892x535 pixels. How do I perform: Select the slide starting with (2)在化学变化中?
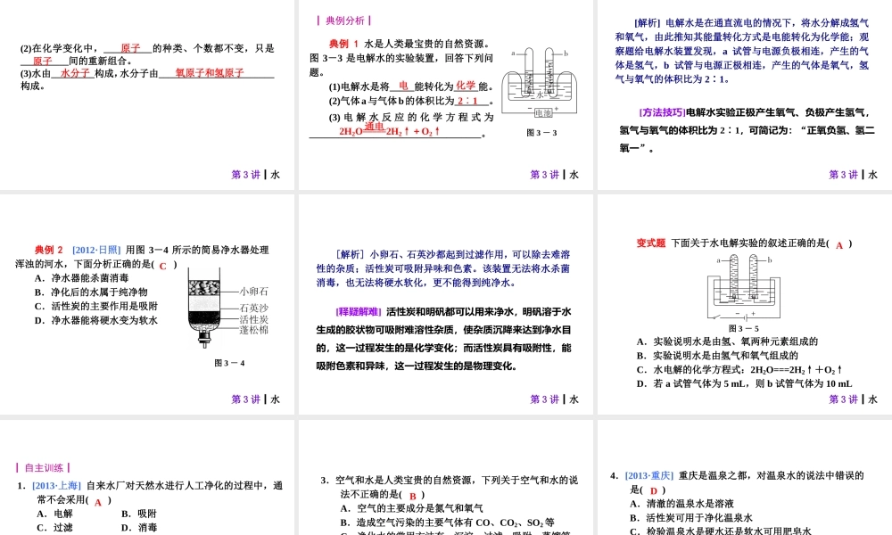pyautogui.click(x=147, y=95)
